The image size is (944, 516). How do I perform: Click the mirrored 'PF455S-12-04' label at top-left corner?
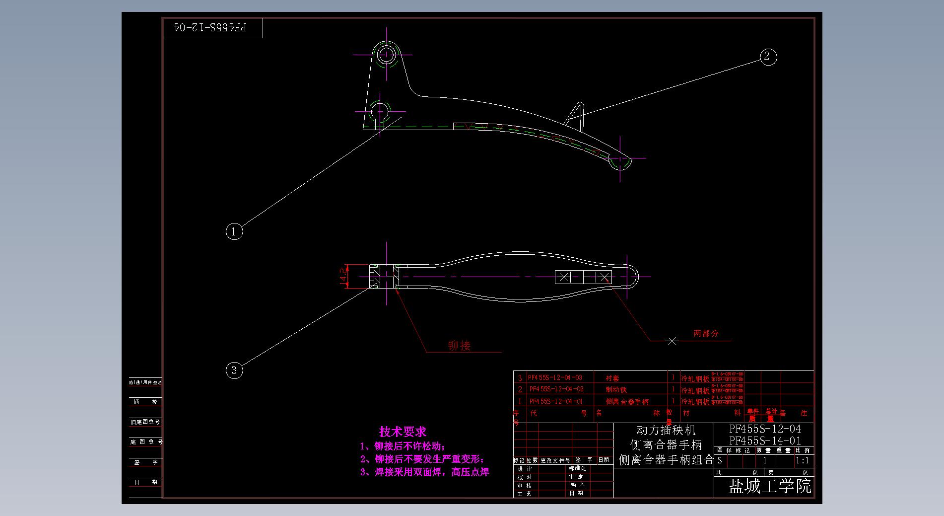pyautogui.click(x=210, y=27)
